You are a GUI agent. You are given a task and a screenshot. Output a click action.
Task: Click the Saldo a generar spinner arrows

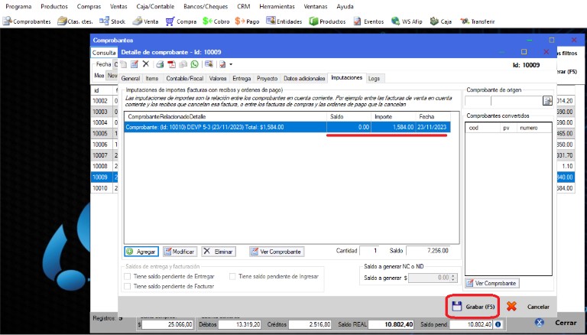click(454, 278)
